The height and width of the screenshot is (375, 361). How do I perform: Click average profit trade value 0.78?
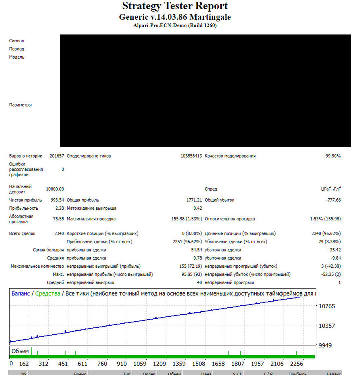pyautogui.click(x=198, y=258)
